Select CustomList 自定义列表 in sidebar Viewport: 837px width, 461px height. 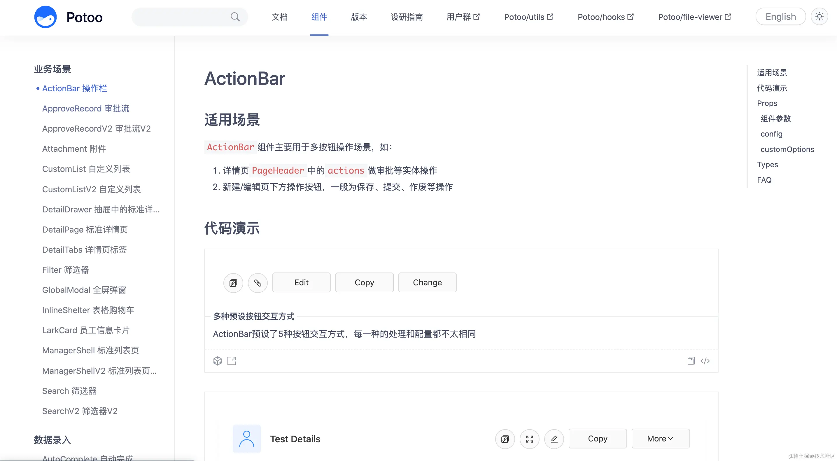click(x=86, y=169)
